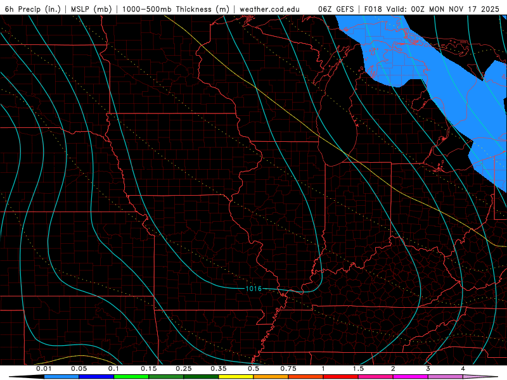Click the red-orange 0.75–1 legend swatch
507x380 pixels.
pos(306,377)
